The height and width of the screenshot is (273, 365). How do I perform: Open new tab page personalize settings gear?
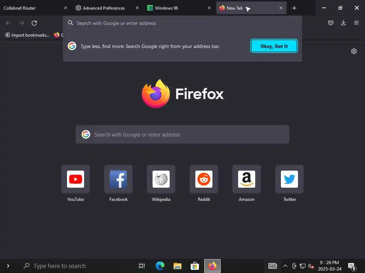[x=354, y=51]
